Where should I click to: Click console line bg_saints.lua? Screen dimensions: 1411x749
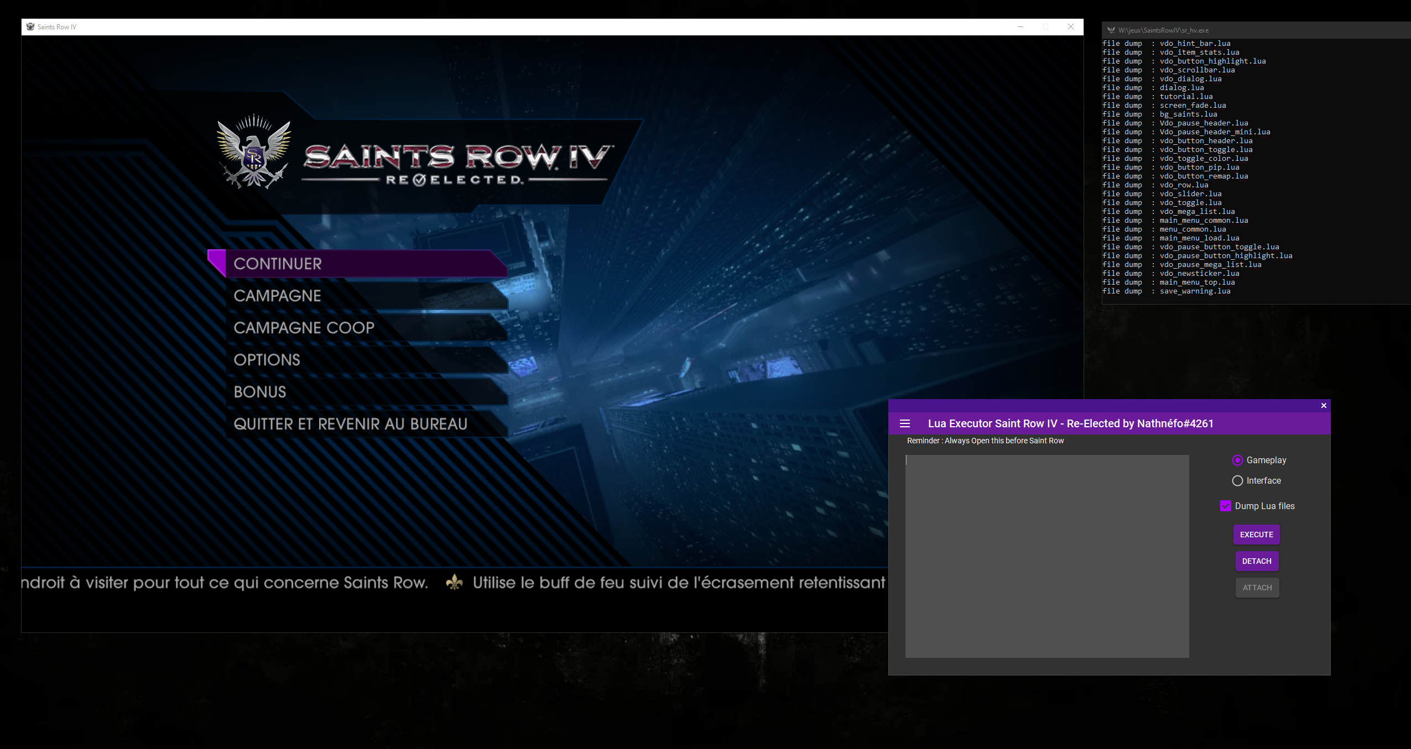tap(1160, 114)
